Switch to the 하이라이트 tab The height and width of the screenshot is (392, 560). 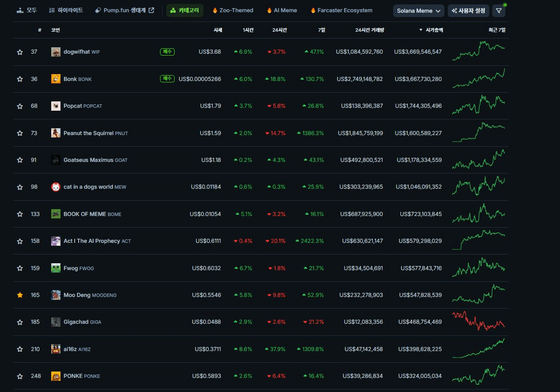(66, 10)
